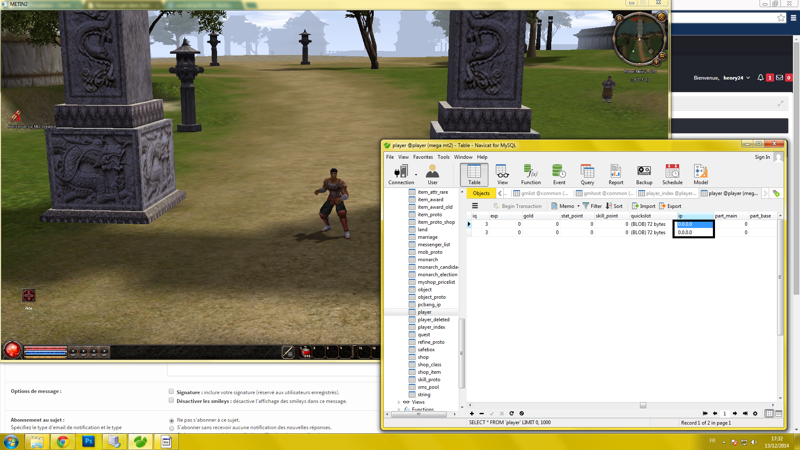Go to next page of records

click(735, 413)
